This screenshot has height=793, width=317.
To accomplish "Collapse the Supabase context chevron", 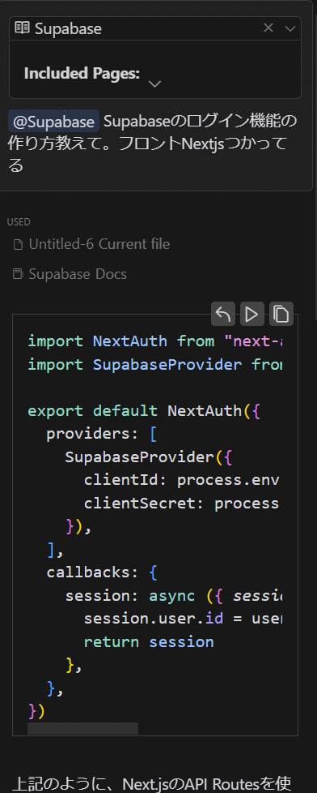I will pyautogui.click(x=290, y=29).
